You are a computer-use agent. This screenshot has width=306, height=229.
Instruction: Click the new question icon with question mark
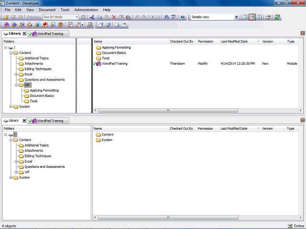click(78, 25)
